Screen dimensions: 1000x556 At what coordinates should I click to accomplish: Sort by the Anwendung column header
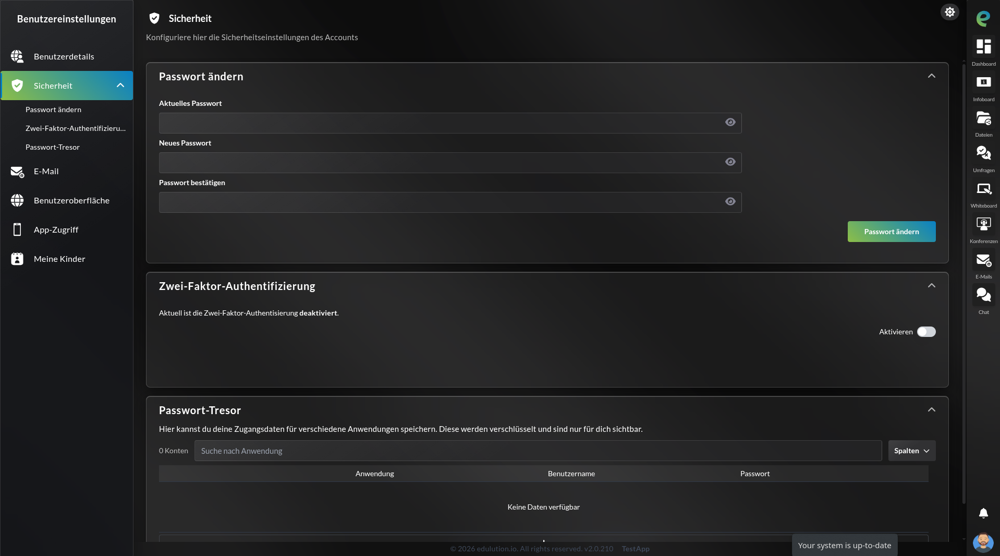point(375,474)
